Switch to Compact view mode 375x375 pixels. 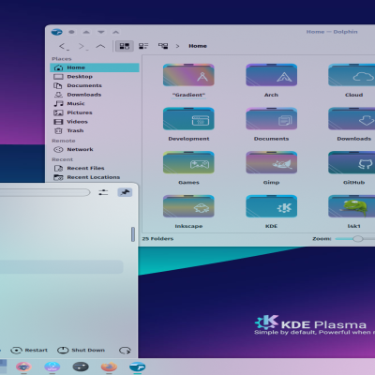(143, 46)
